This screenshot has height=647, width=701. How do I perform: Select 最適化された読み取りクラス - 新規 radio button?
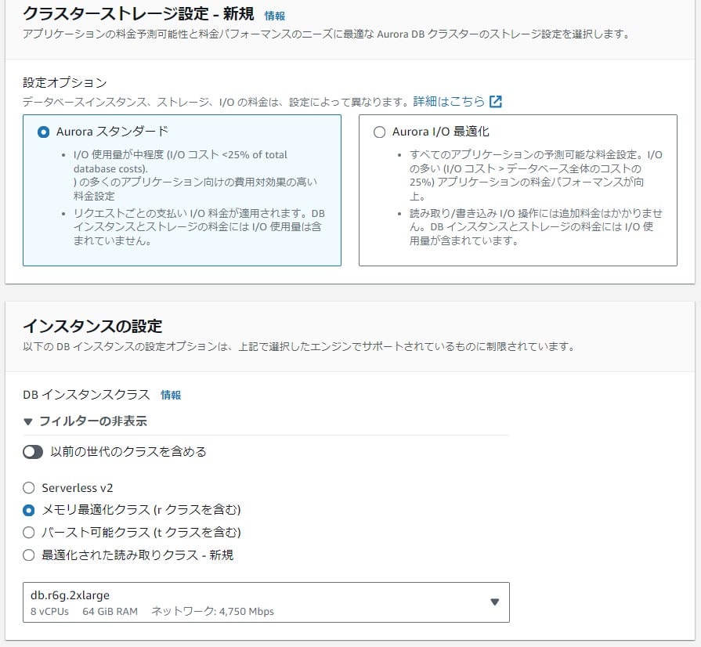click(29, 555)
